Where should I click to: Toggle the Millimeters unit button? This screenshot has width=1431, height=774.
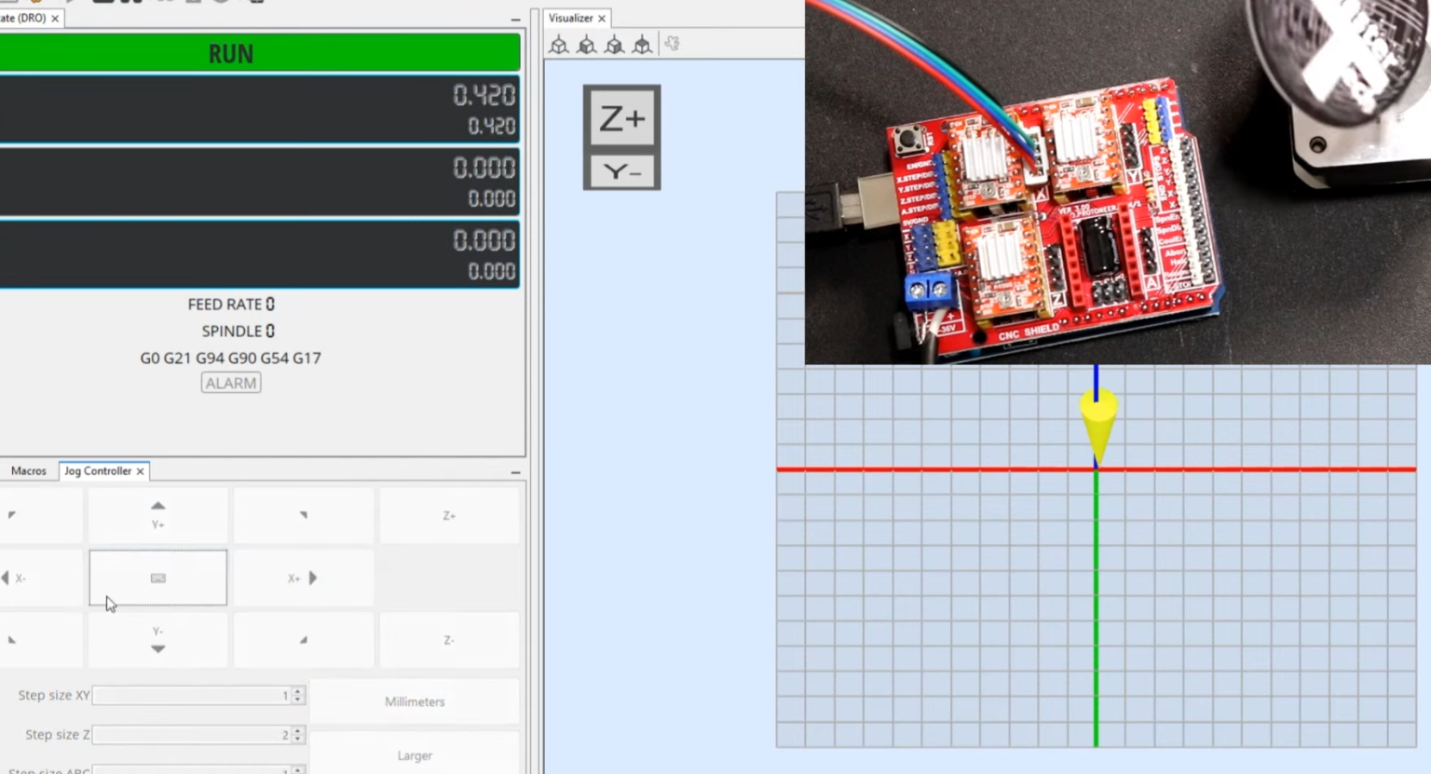pyautogui.click(x=415, y=701)
